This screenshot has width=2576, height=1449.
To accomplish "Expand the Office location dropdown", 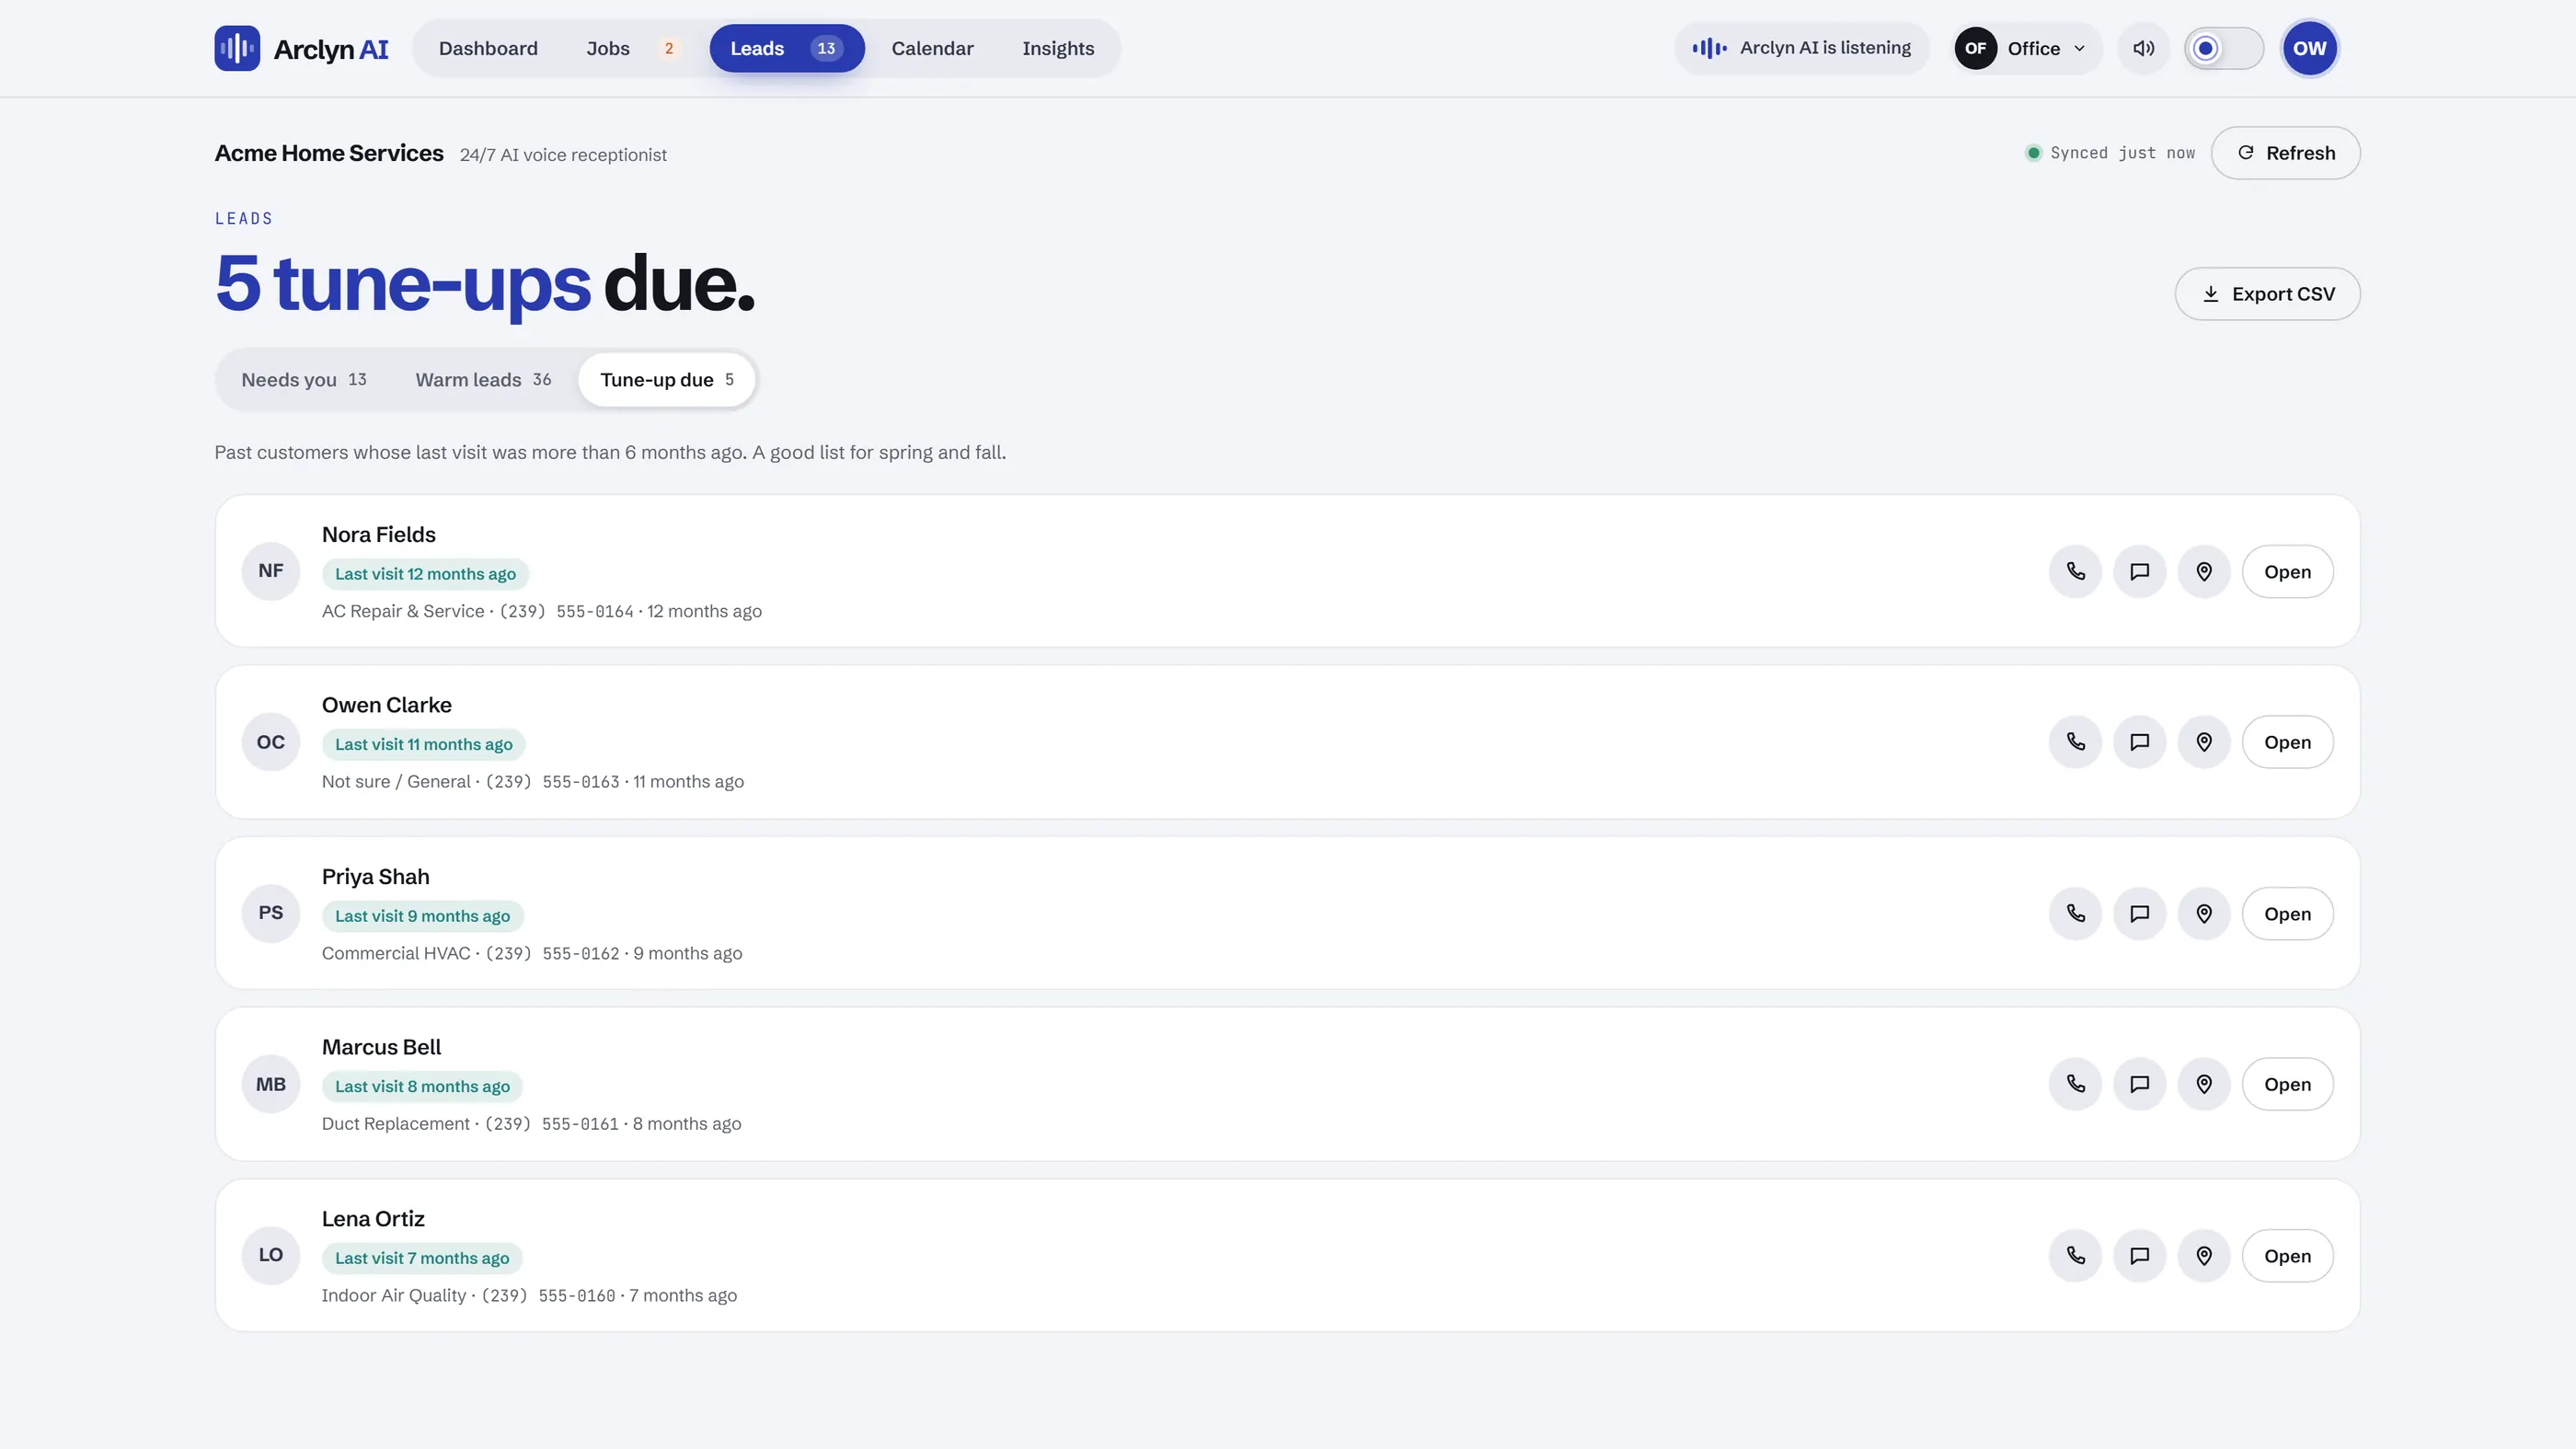I will click(x=2027, y=48).
